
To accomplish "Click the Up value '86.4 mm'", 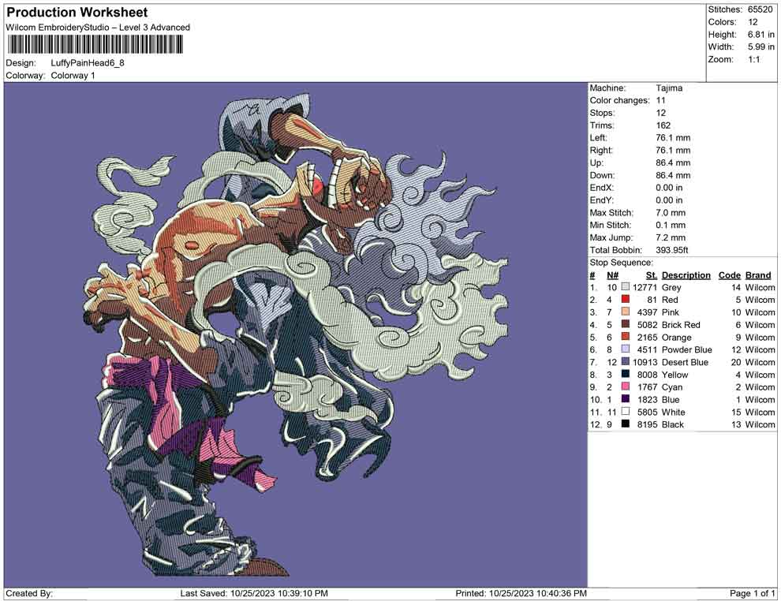I will pos(673,162).
